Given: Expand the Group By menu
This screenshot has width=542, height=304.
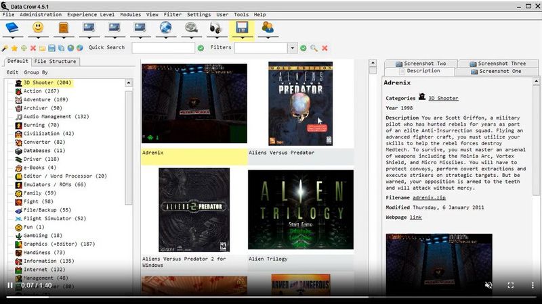Looking at the screenshot, I should pyautogui.click(x=36, y=72).
